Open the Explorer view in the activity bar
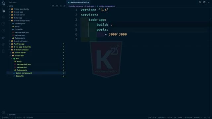 pos(3,3)
